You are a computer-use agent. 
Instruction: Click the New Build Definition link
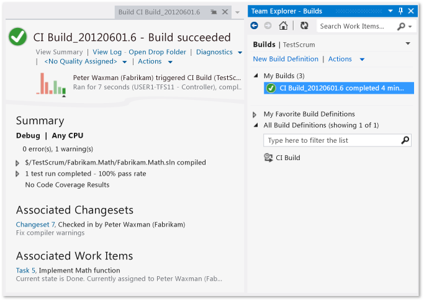pos(285,59)
